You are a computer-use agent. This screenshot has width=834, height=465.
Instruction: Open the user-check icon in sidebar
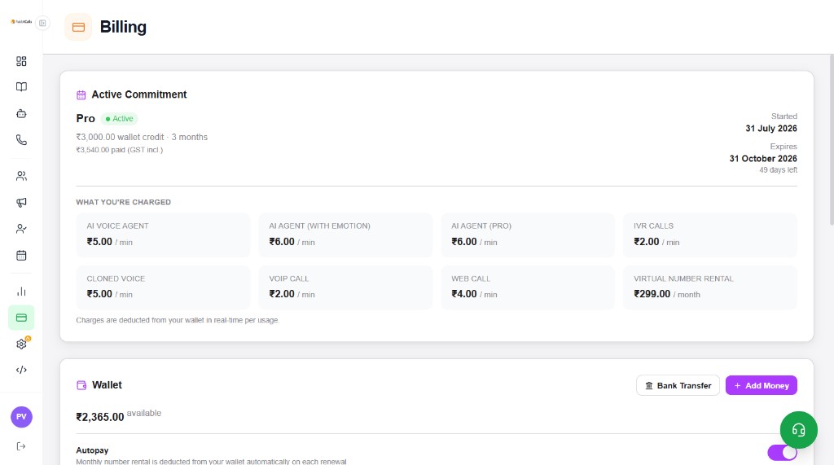(x=21, y=229)
